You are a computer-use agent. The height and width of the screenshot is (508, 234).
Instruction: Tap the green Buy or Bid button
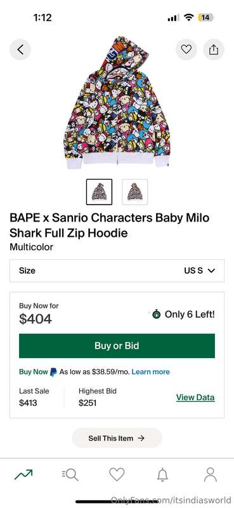pos(117,345)
